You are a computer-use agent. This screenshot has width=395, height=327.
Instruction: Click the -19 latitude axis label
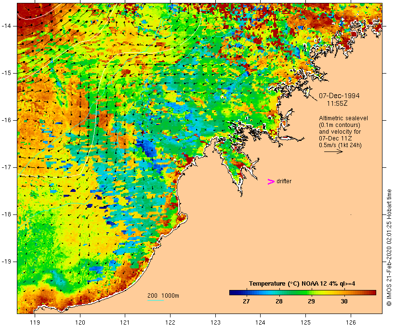point(6,262)
